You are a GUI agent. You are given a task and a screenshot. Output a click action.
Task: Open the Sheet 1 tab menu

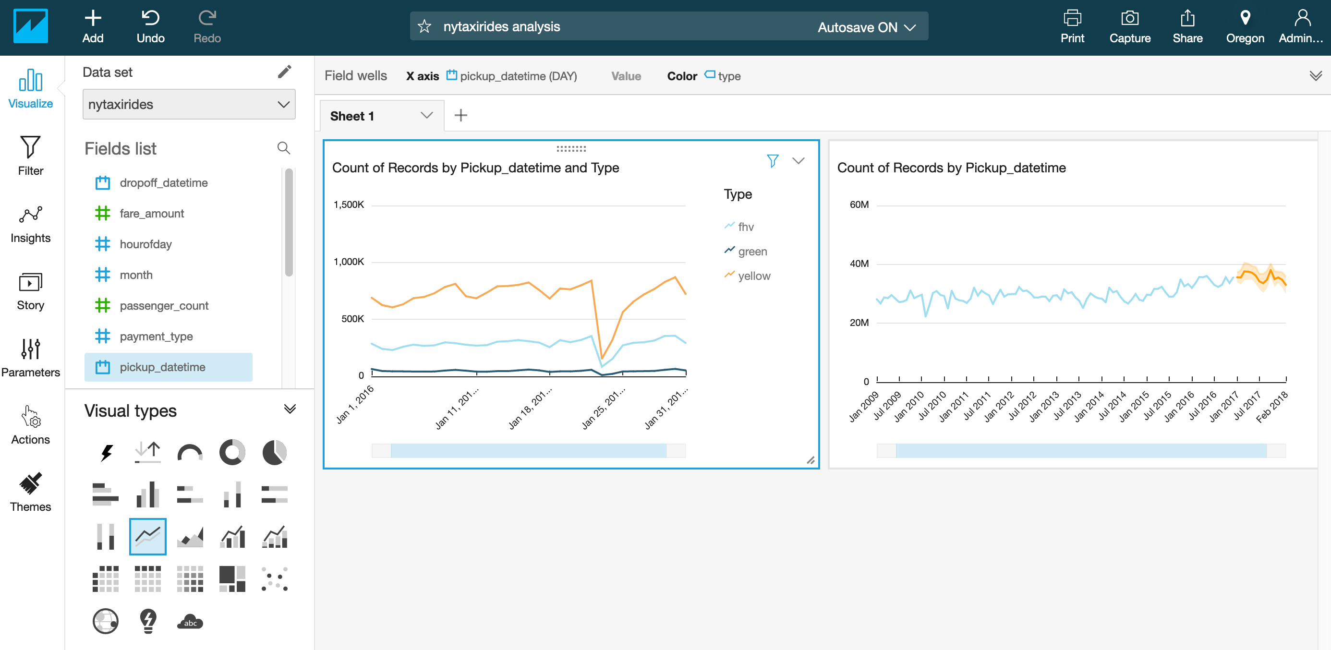click(427, 115)
